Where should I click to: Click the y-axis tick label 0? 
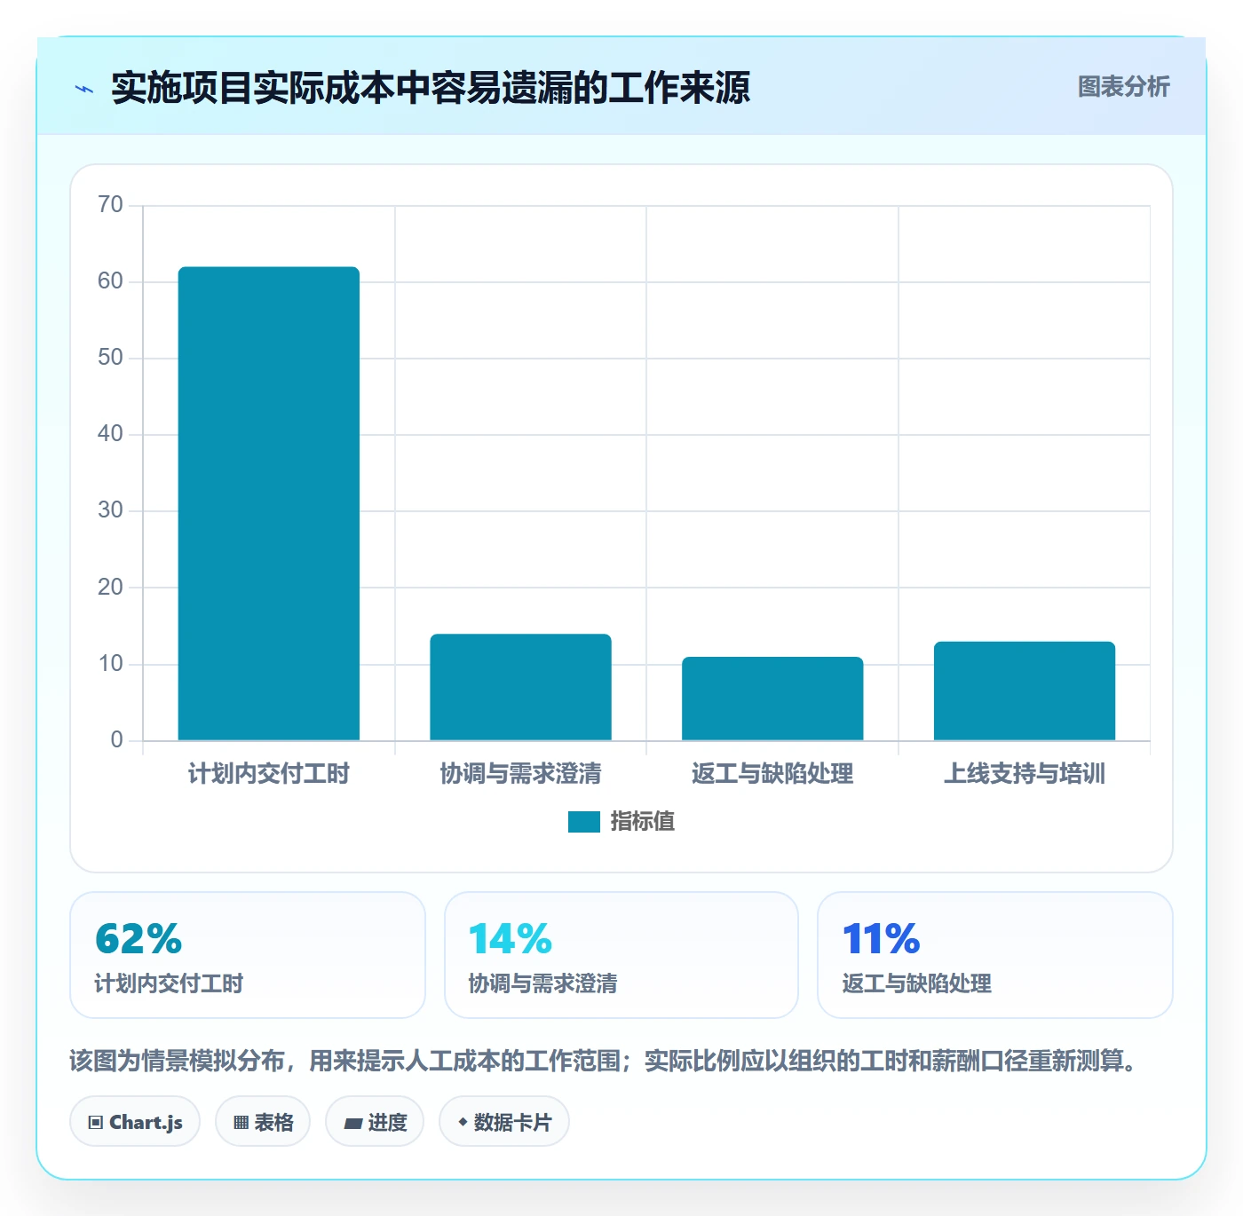(117, 740)
